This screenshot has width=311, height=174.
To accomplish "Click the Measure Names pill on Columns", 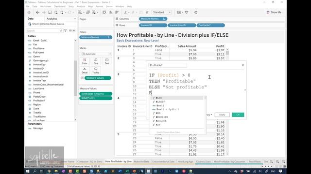I will (153, 19).
